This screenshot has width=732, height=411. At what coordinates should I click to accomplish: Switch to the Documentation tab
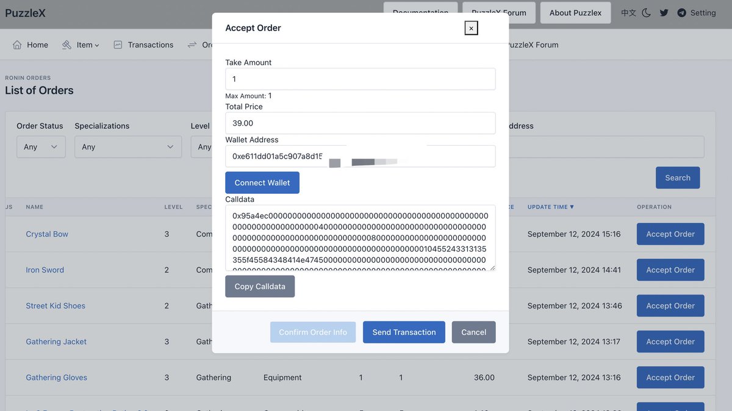click(420, 12)
